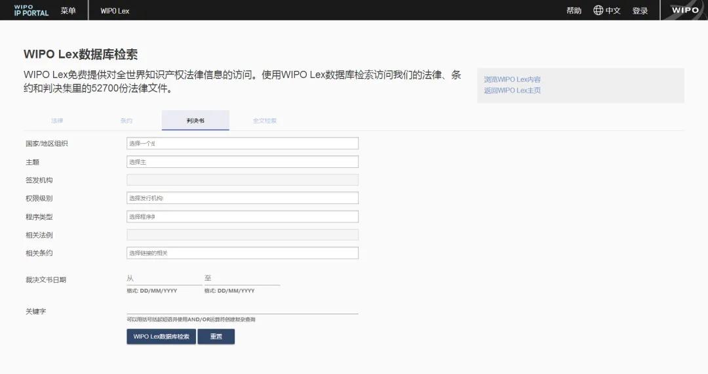Open the 权限级别 selection field
The width and height of the screenshot is (708, 374).
click(x=243, y=198)
